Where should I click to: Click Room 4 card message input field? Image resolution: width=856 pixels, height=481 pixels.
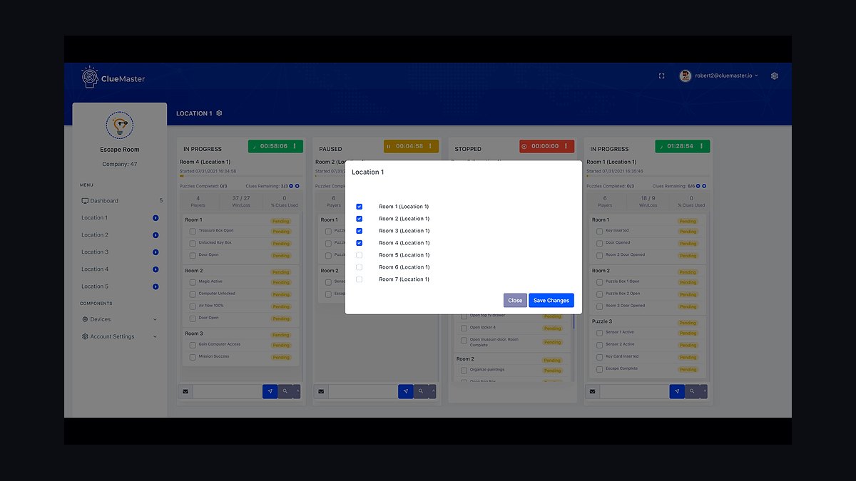[228, 391]
